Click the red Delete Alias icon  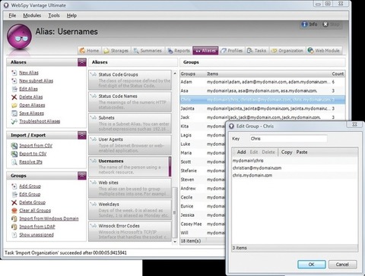click(14, 97)
